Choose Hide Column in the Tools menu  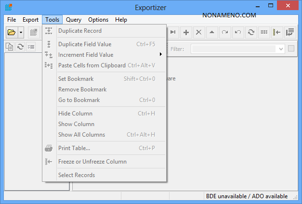(x=75, y=114)
